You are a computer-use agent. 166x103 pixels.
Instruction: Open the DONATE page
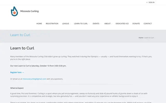[x=136, y=23]
